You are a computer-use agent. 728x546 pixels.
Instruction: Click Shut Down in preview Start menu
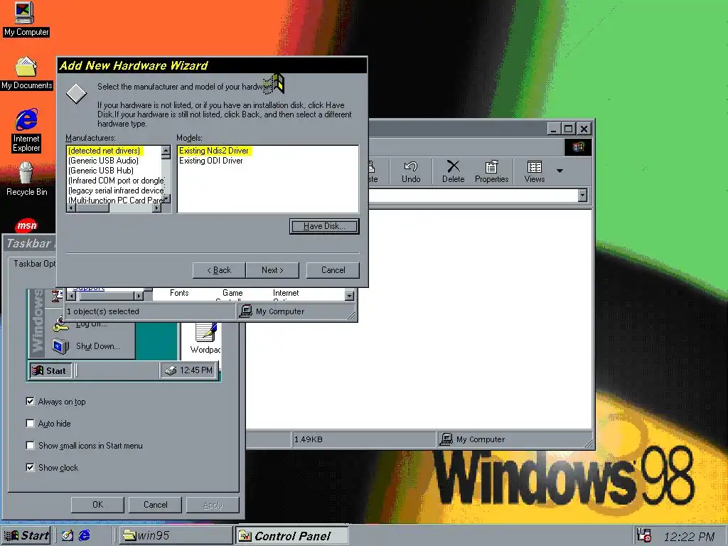click(x=87, y=346)
